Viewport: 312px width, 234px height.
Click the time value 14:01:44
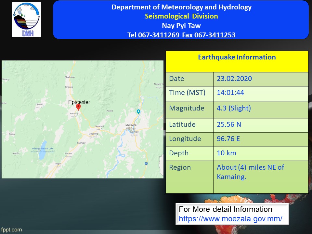(230, 93)
